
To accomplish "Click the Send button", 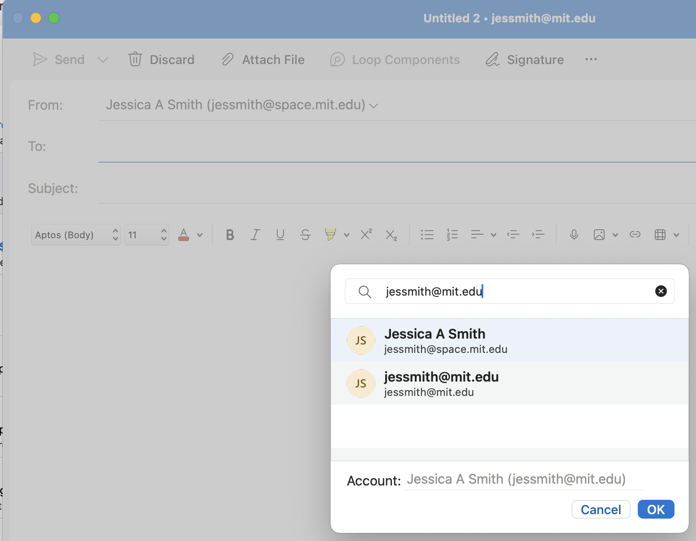I will coord(59,60).
